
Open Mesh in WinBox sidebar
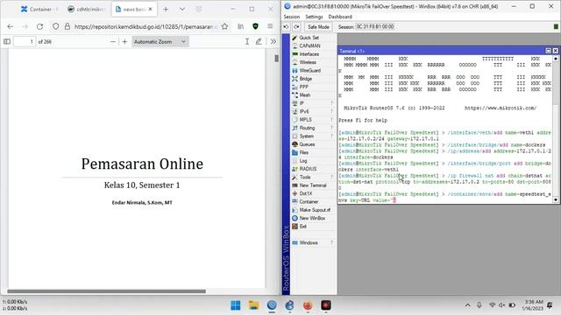tap(305, 95)
